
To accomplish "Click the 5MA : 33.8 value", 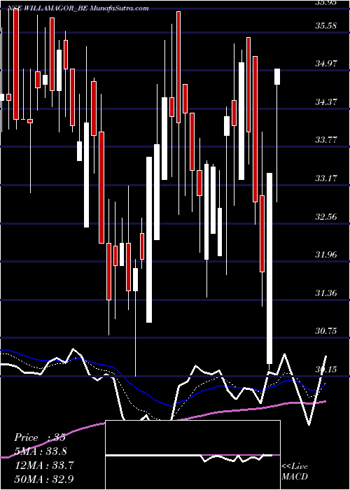I will [x=41, y=451].
